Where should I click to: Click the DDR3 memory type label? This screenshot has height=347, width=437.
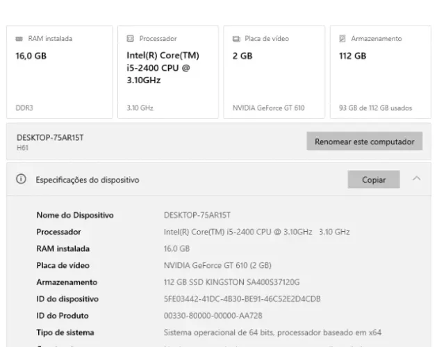pyautogui.click(x=24, y=108)
